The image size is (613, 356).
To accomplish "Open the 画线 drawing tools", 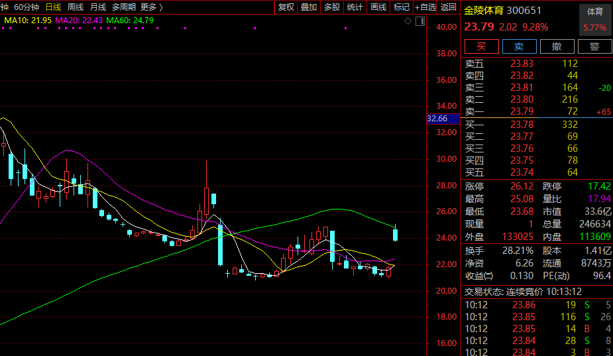I will 378,7.
